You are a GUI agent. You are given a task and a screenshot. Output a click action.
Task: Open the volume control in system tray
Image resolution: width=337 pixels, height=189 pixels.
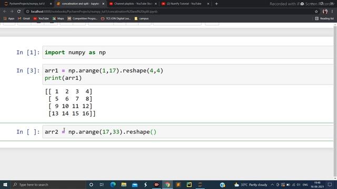(299, 184)
